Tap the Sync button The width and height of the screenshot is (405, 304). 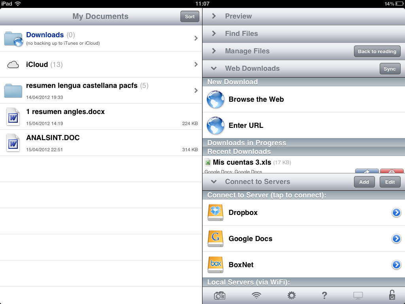(x=390, y=68)
